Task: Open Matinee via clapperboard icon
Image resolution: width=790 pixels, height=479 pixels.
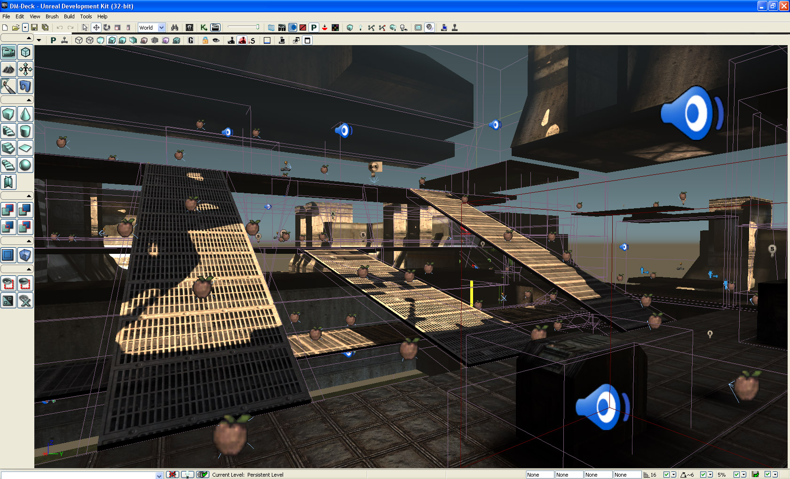Action: (x=215, y=27)
